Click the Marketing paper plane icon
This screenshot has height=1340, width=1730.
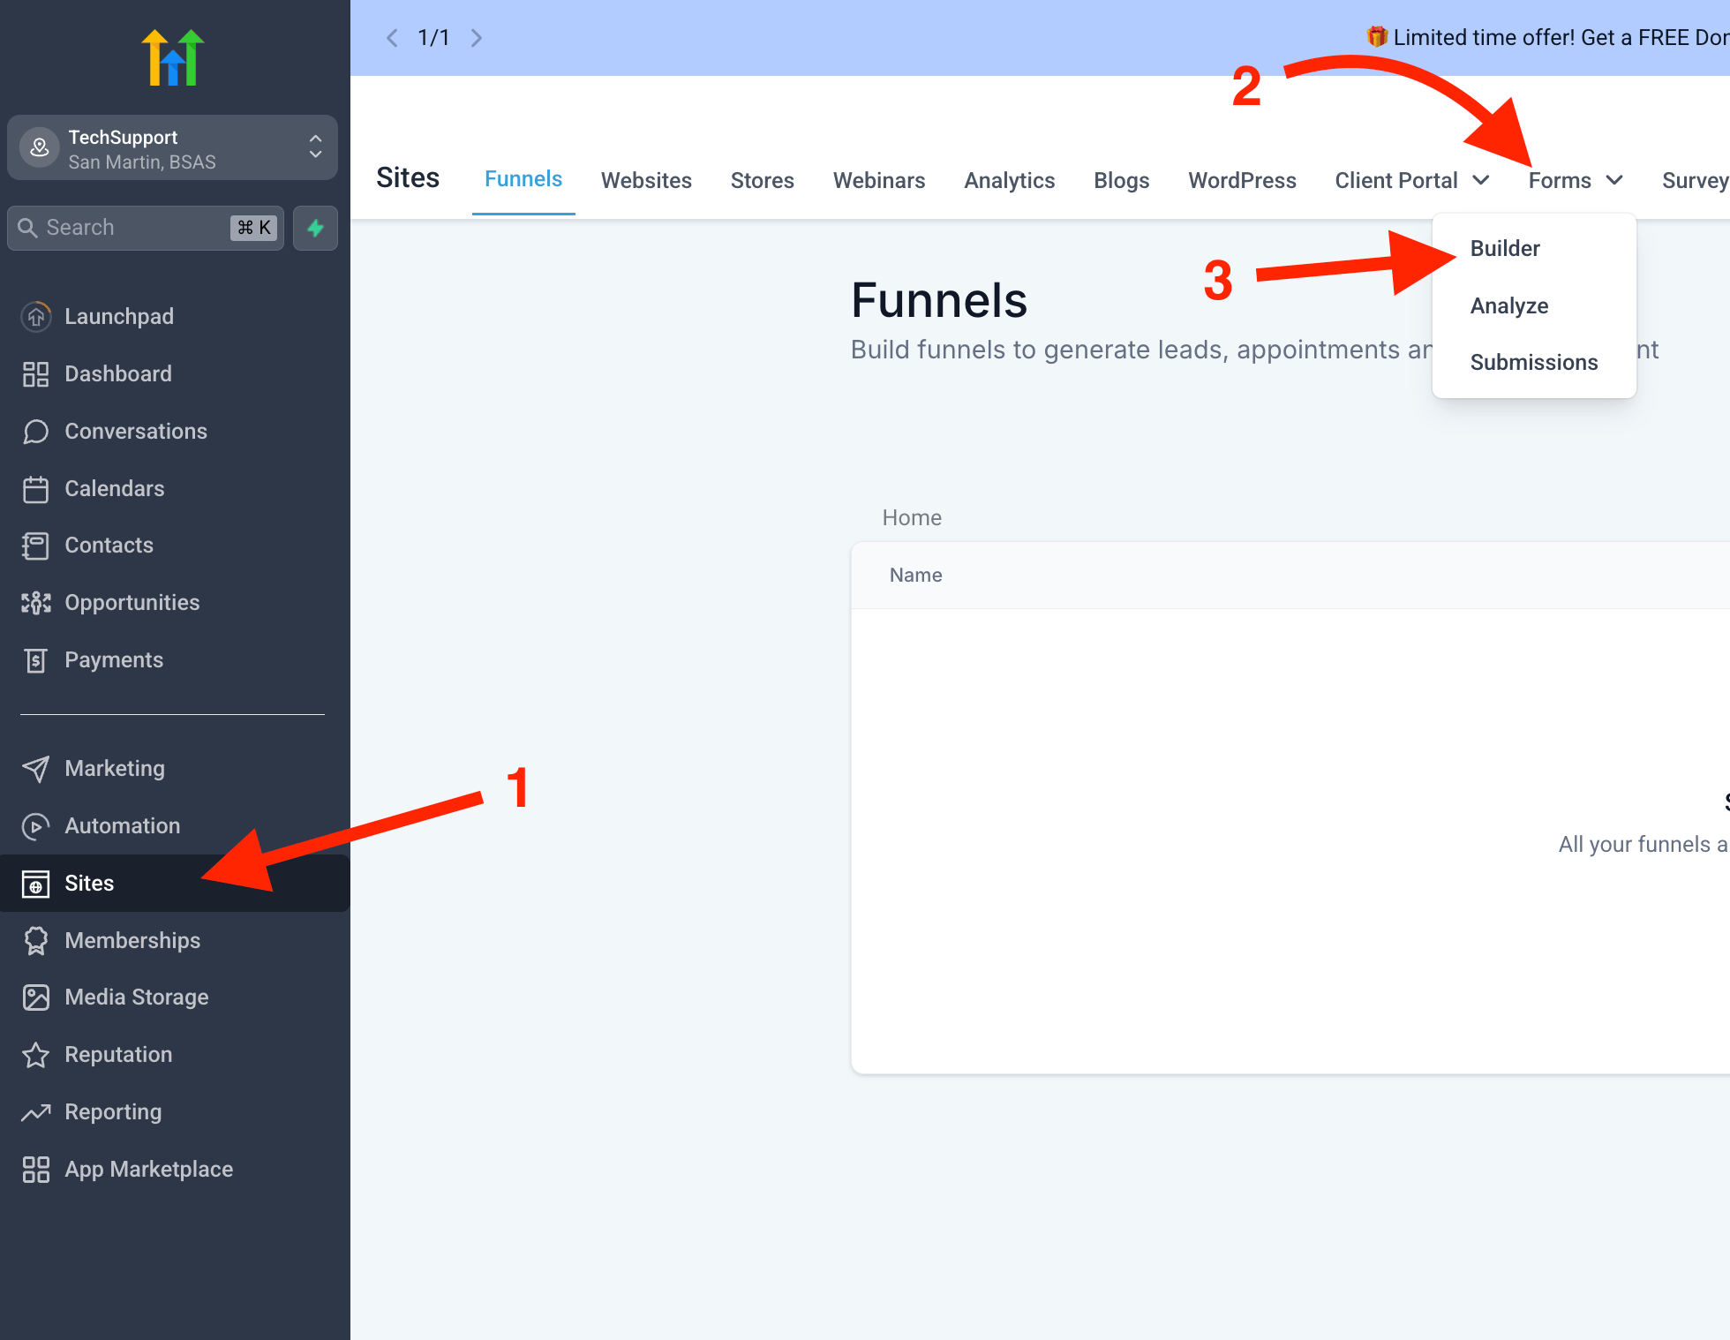pos(36,768)
